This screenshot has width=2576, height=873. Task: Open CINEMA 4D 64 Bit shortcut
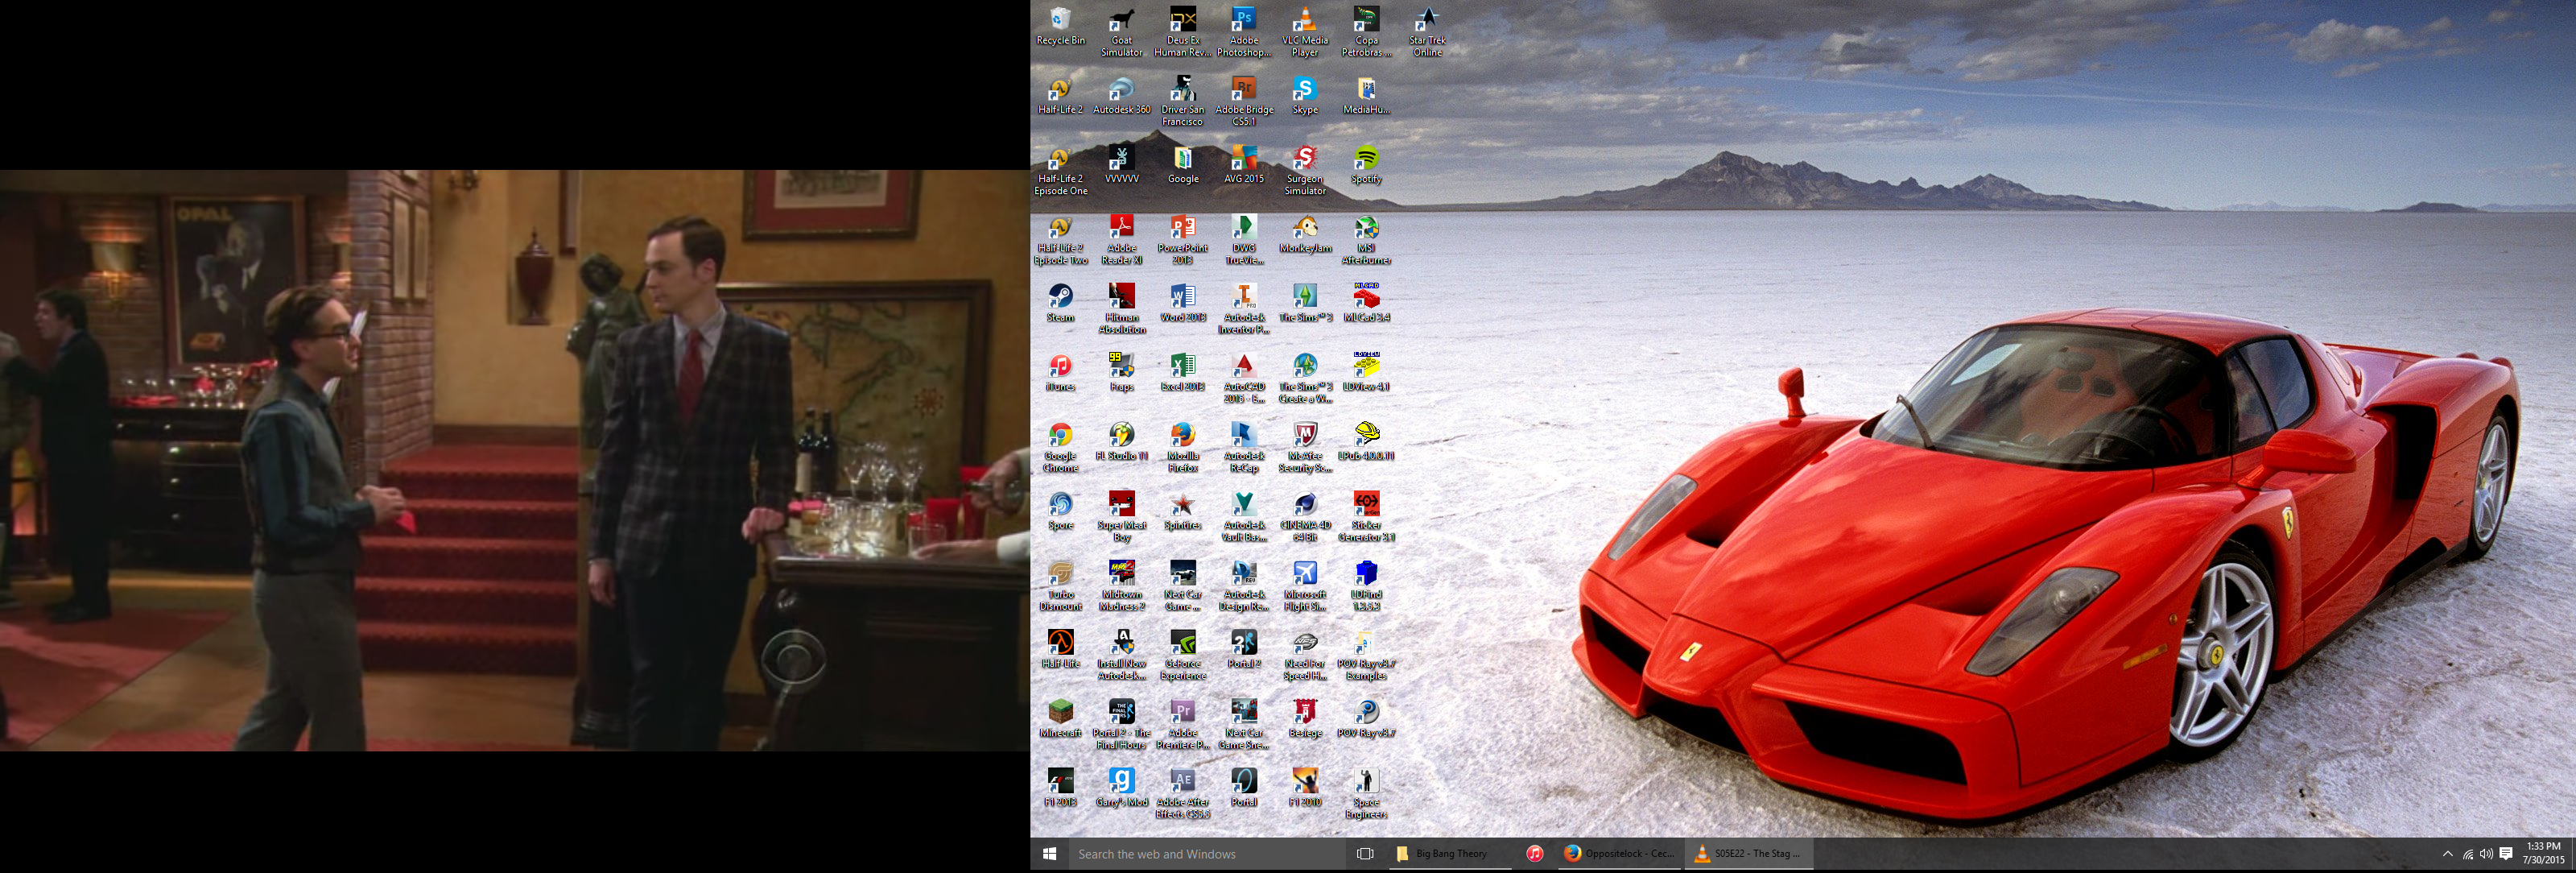click(x=1304, y=516)
